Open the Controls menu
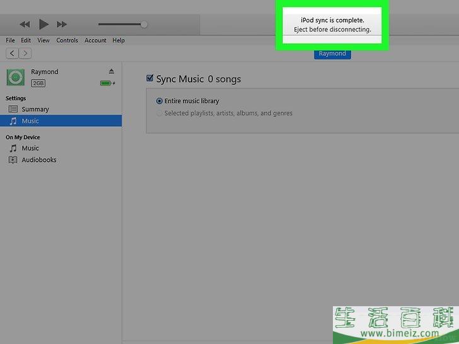459x344 pixels. (67, 40)
